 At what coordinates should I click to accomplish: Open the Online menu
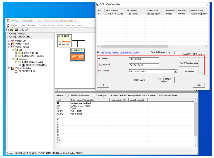pos(42,25)
